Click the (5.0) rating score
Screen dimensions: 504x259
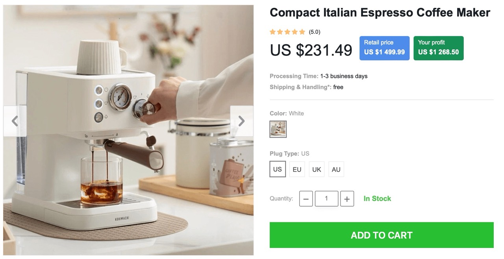coord(315,32)
